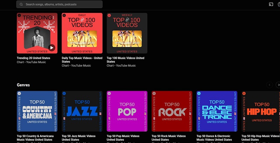This screenshot has height=143, width=280.
Task: Open Weekly Top 100 Videos thumbnail
Action: point(127,33)
